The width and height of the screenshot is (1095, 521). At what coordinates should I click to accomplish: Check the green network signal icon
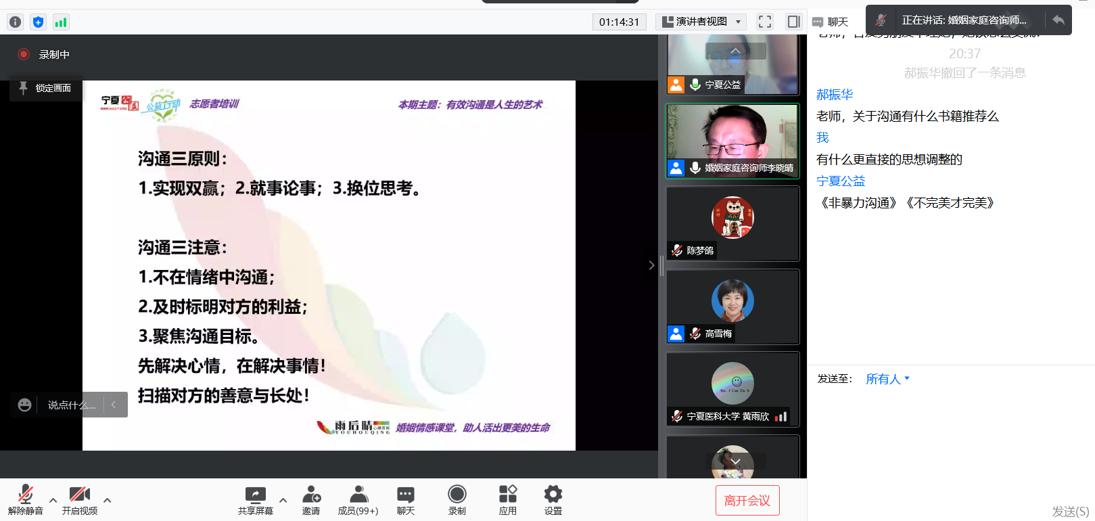click(x=61, y=22)
